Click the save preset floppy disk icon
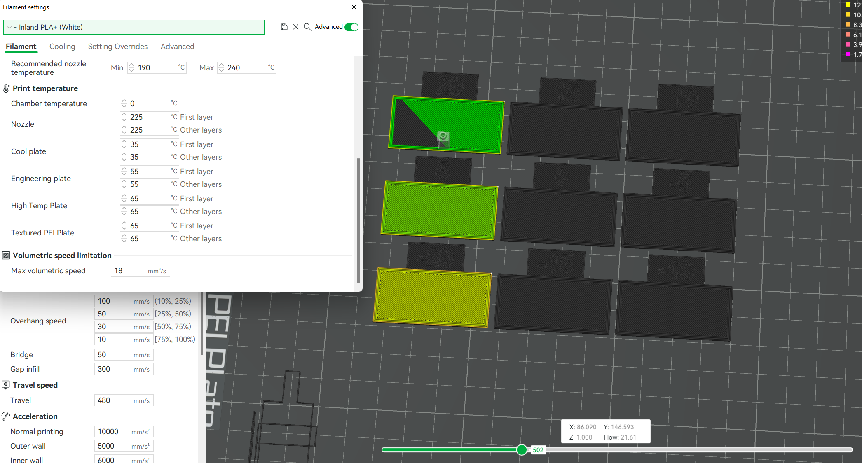The height and width of the screenshot is (463, 862). click(x=284, y=27)
